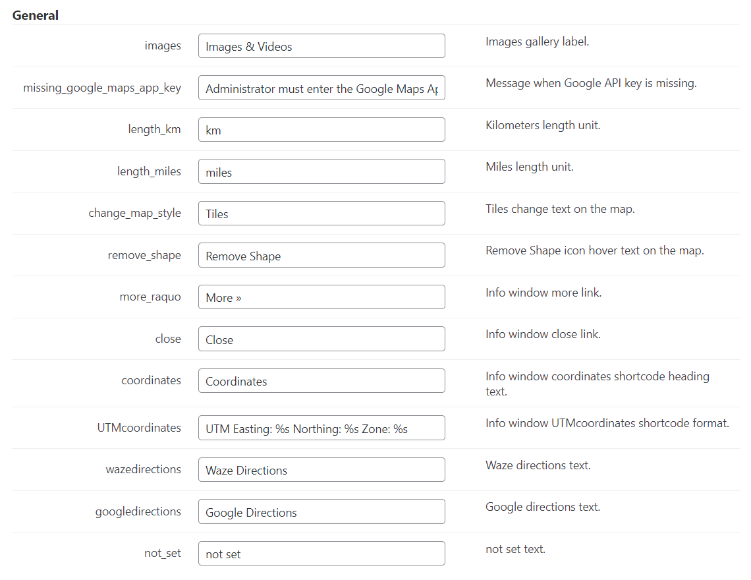Click inside the length_km field showing 'km'
The image size is (751, 580).
[321, 129]
